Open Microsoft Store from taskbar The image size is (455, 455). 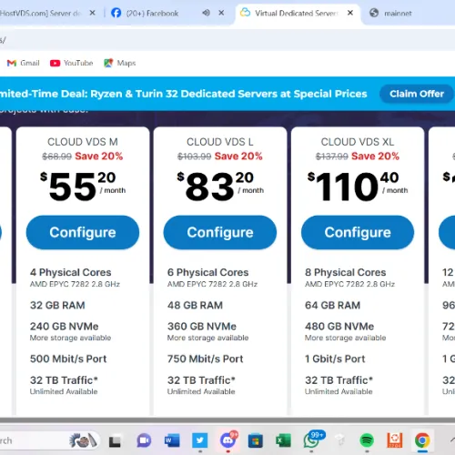tap(256, 440)
